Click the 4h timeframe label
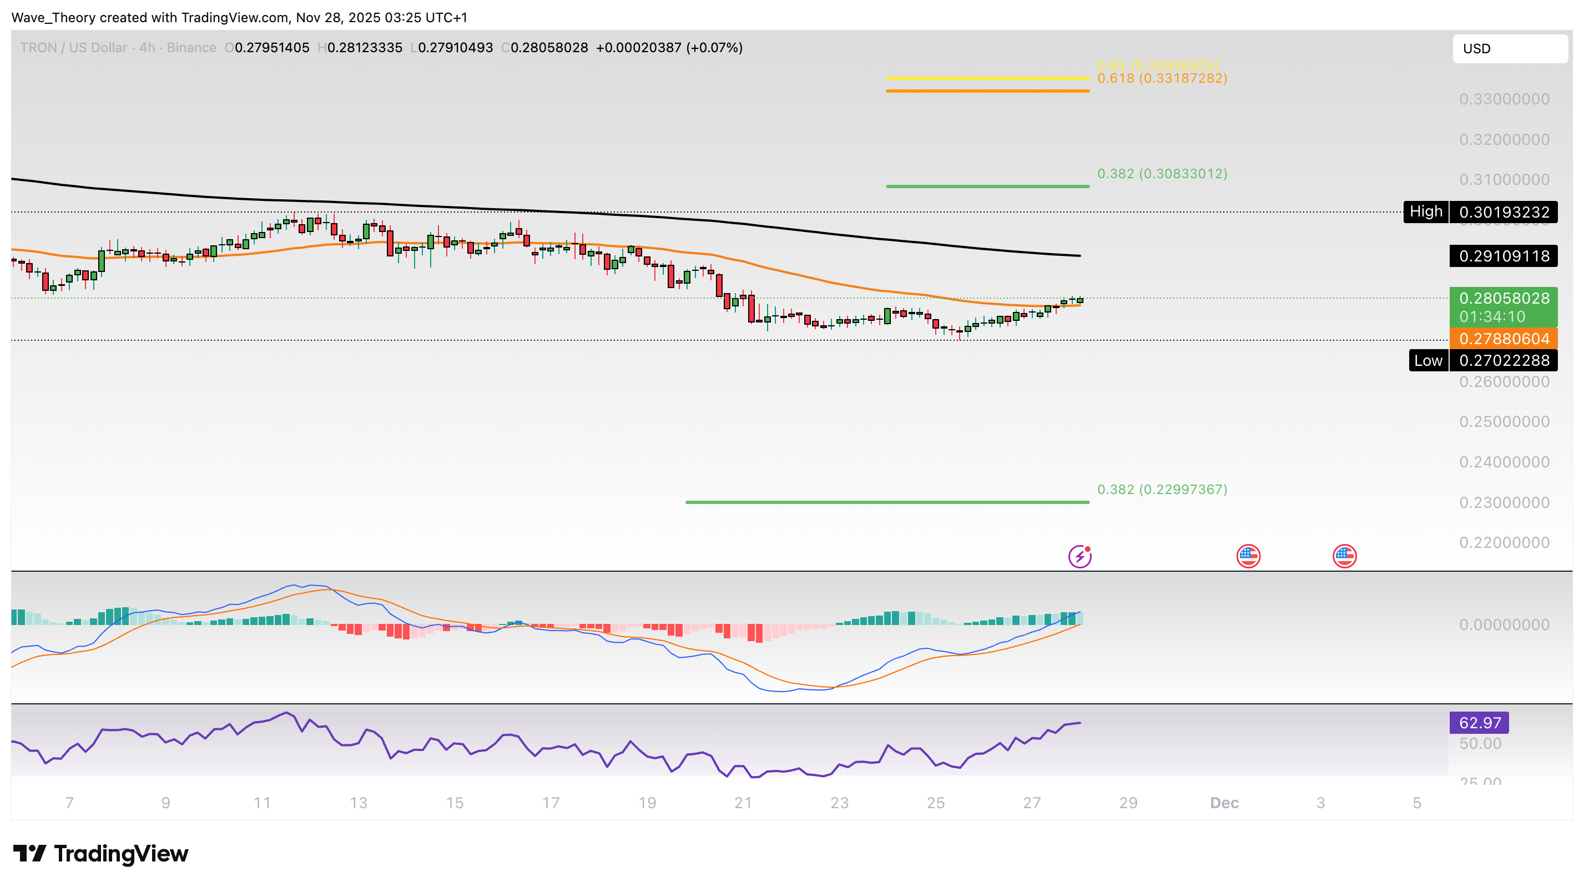The image size is (1584, 887). [x=147, y=47]
